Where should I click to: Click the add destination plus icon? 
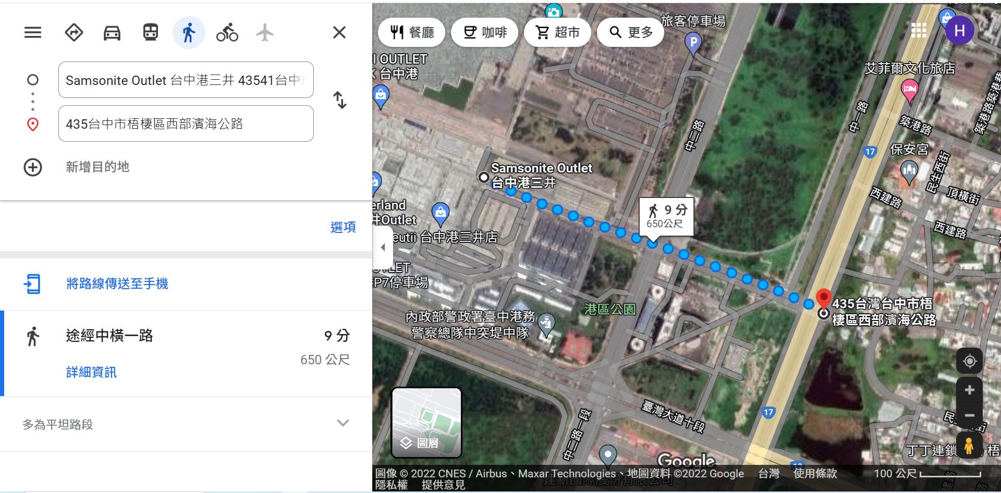(33, 167)
